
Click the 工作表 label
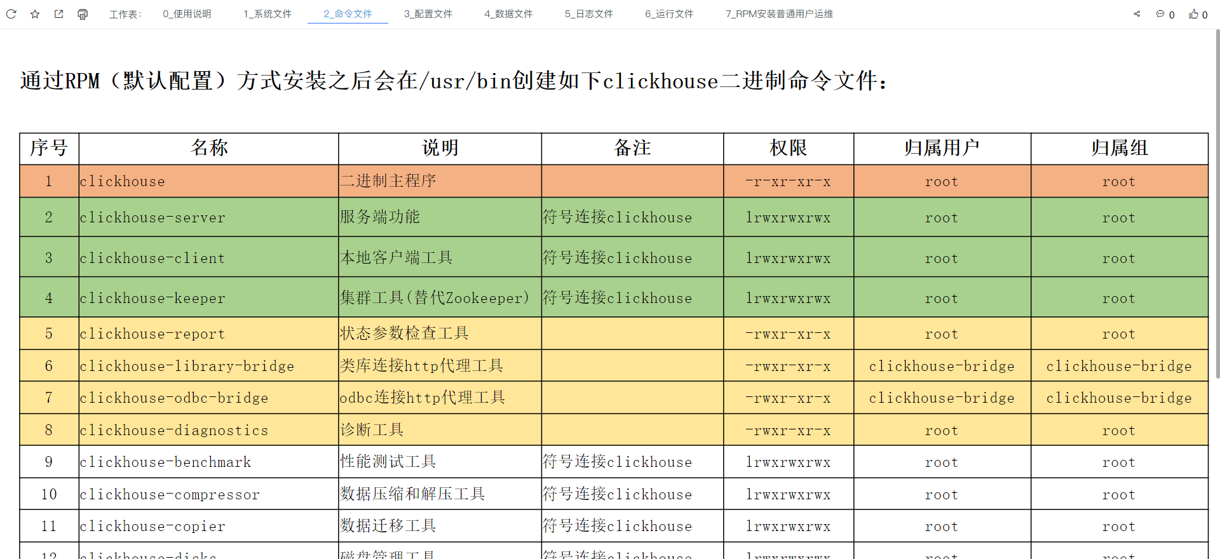(x=125, y=14)
